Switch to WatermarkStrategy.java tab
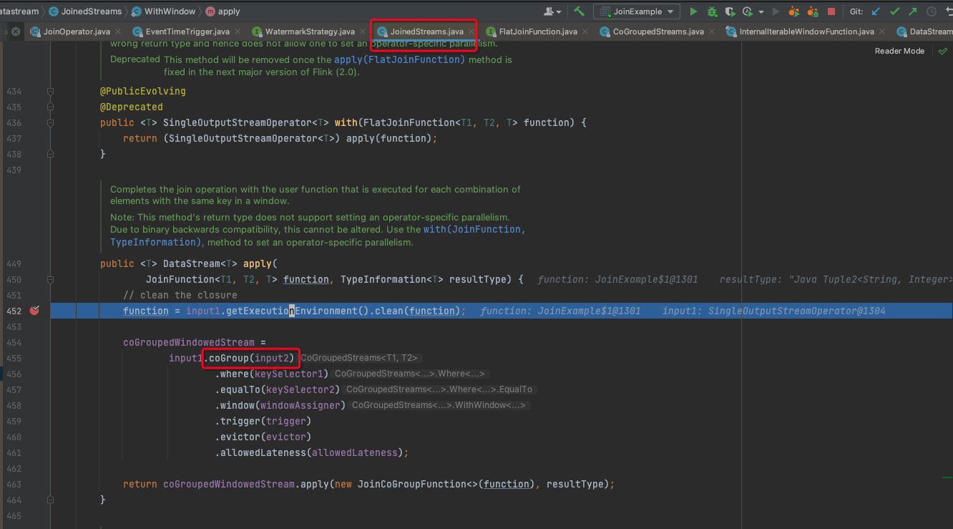 coord(310,31)
